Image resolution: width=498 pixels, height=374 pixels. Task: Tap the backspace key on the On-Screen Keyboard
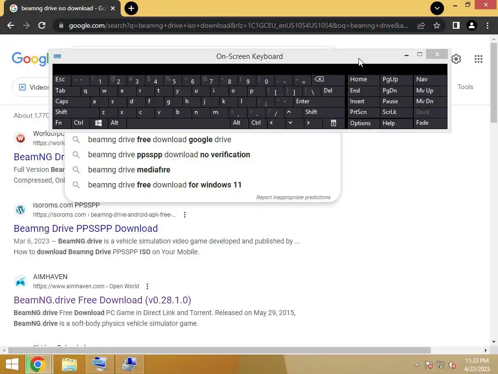[x=328, y=80]
